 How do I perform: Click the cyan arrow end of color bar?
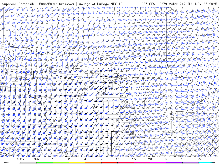207,163
